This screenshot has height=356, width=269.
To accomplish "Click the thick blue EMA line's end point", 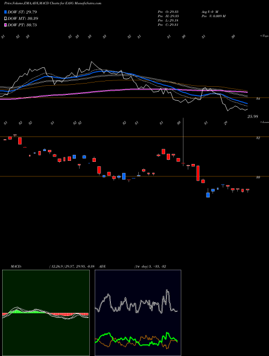I will (x=247, y=104).
